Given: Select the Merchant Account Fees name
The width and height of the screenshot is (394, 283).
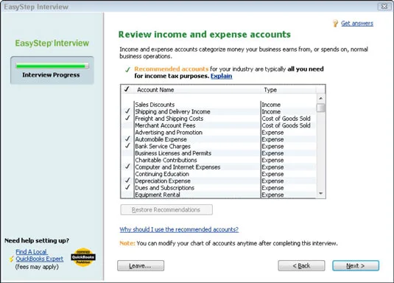Looking at the screenshot, I should (x=165, y=125).
